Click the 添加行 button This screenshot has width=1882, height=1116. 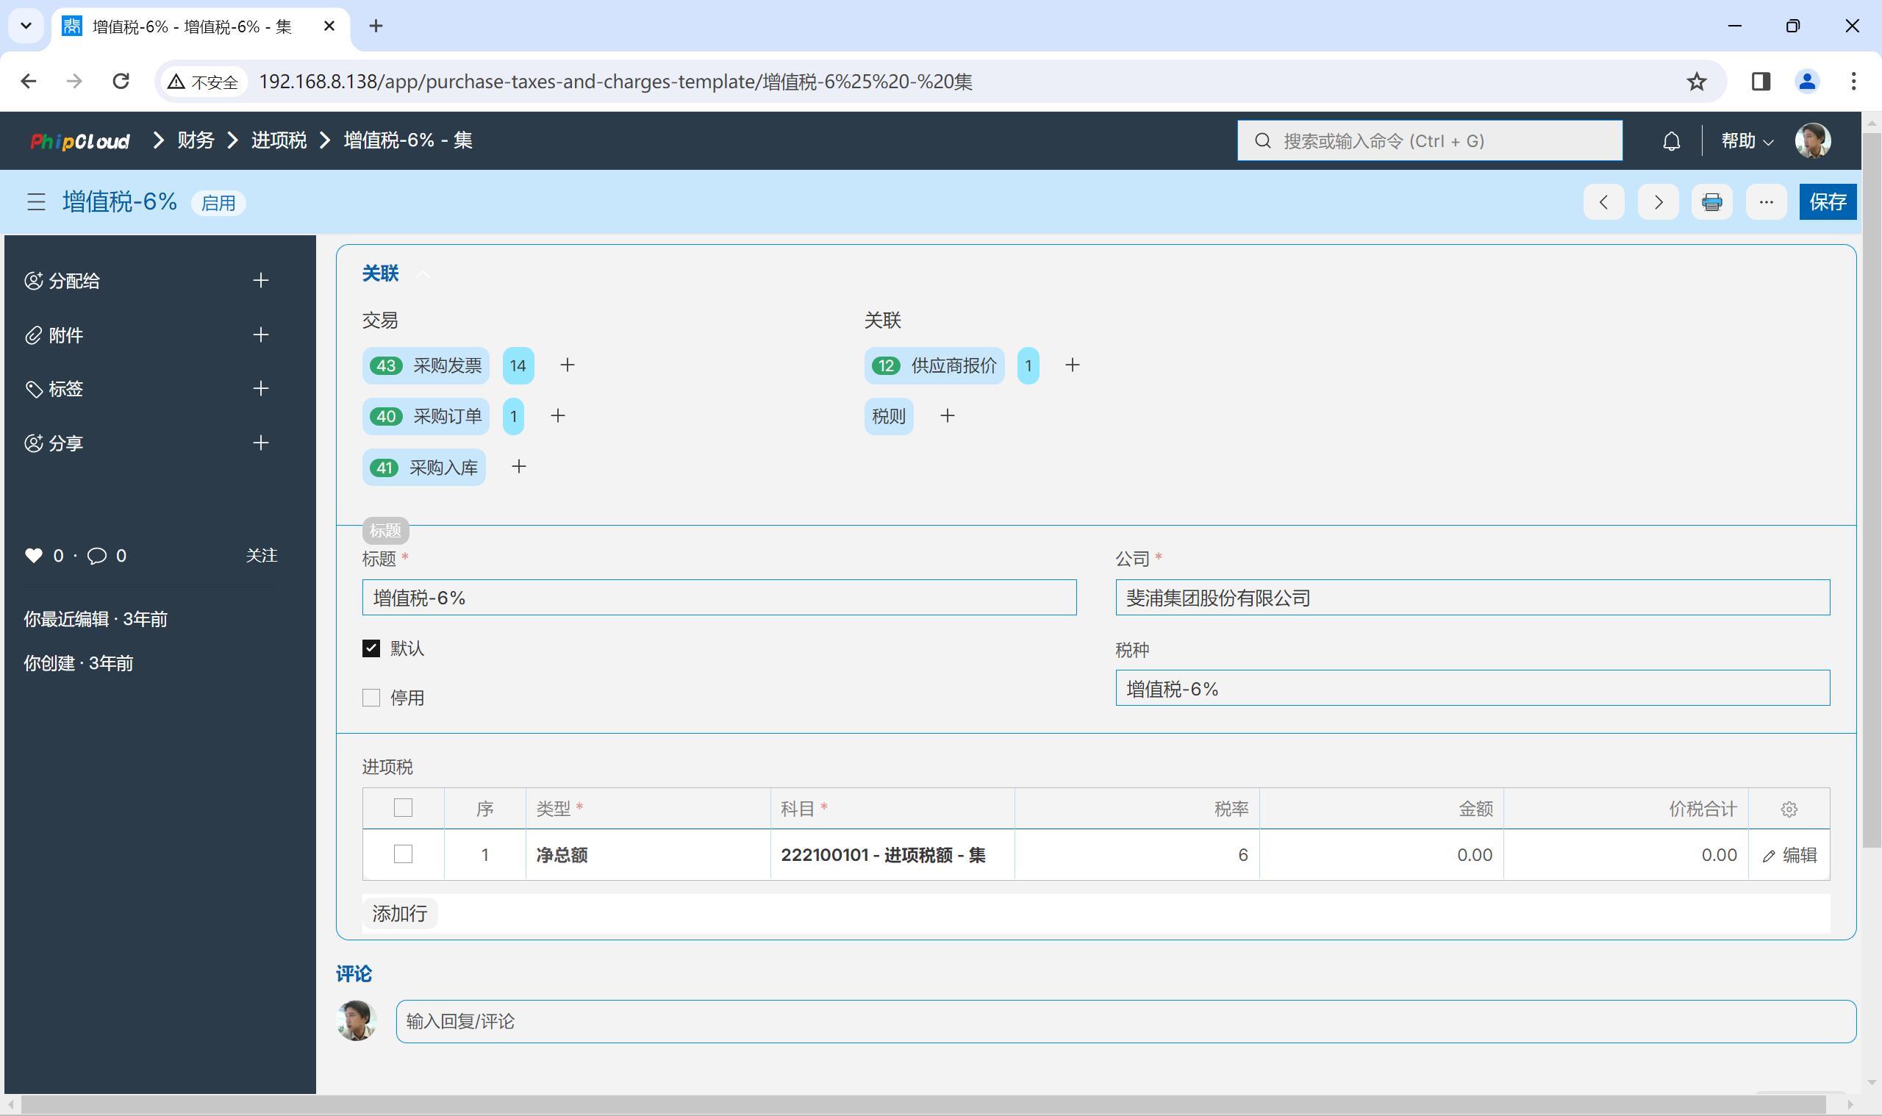[x=399, y=914]
